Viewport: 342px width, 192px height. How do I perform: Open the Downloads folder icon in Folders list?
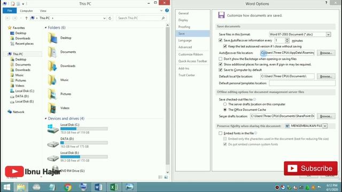[52, 66]
